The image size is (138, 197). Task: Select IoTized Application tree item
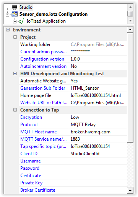point(46,21)
